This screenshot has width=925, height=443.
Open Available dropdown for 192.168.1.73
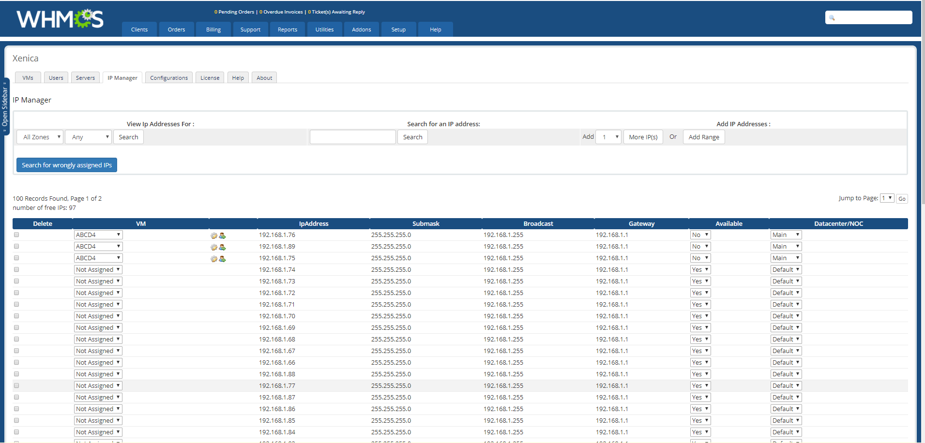click(x=700, y=281)
